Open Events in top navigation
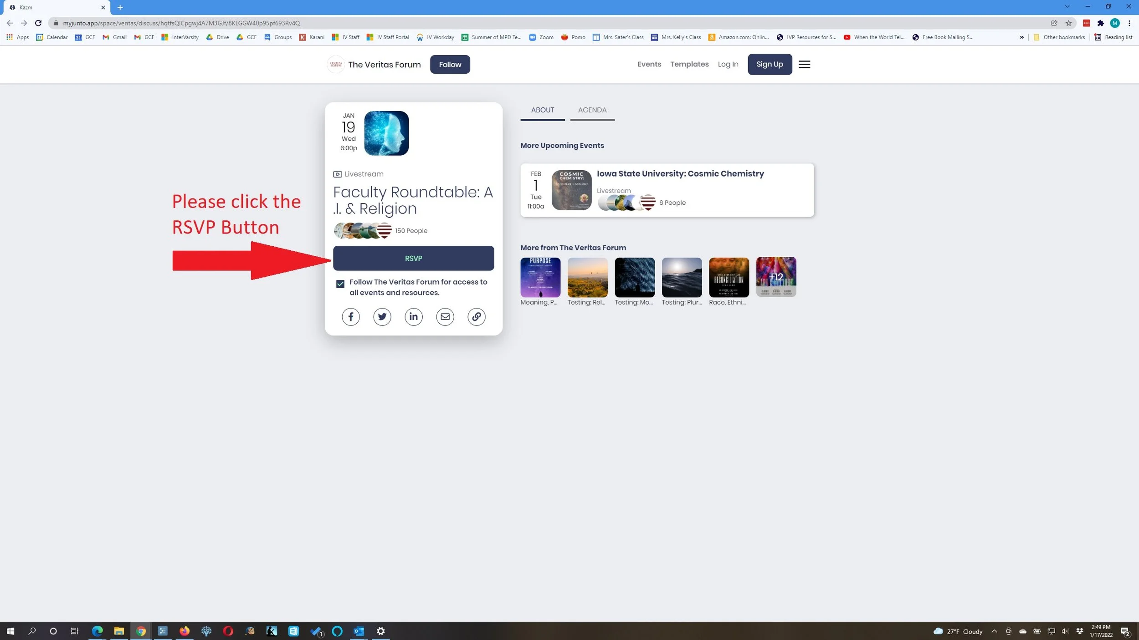This screenshot has height=640, width=1139. click(x=649, y=64)
